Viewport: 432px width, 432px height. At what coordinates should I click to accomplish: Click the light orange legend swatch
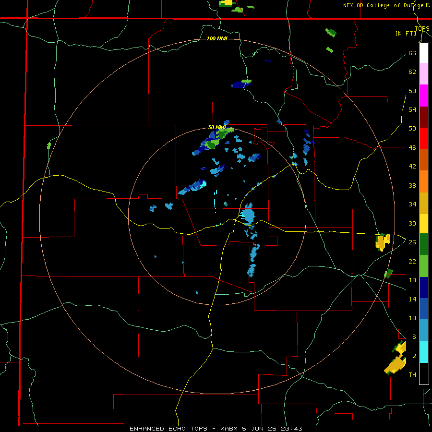(x=424, y=181)
